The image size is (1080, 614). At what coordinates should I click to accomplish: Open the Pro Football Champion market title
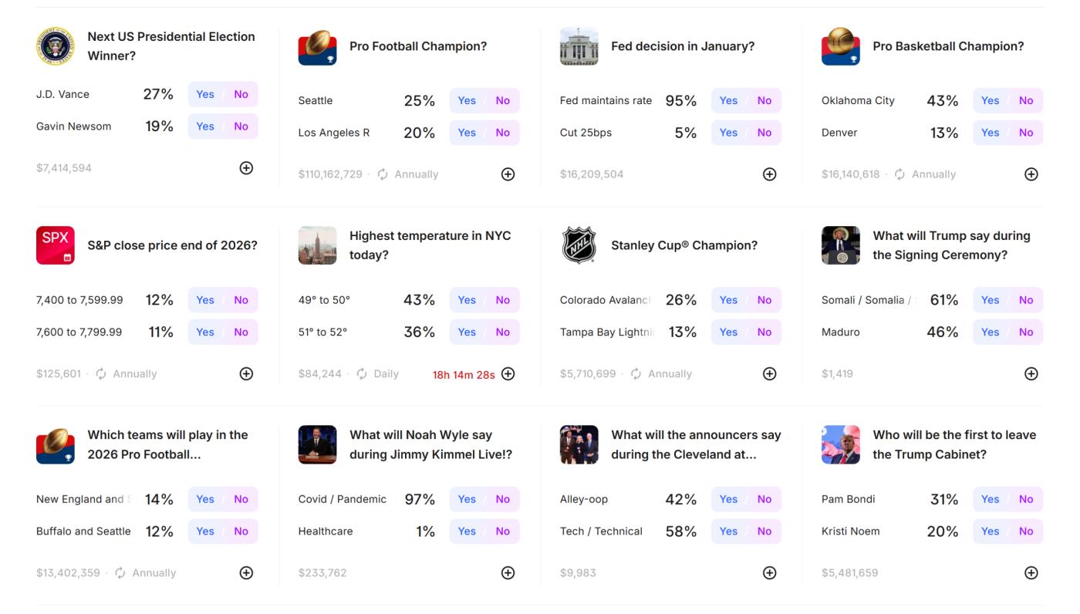[417, 46]
